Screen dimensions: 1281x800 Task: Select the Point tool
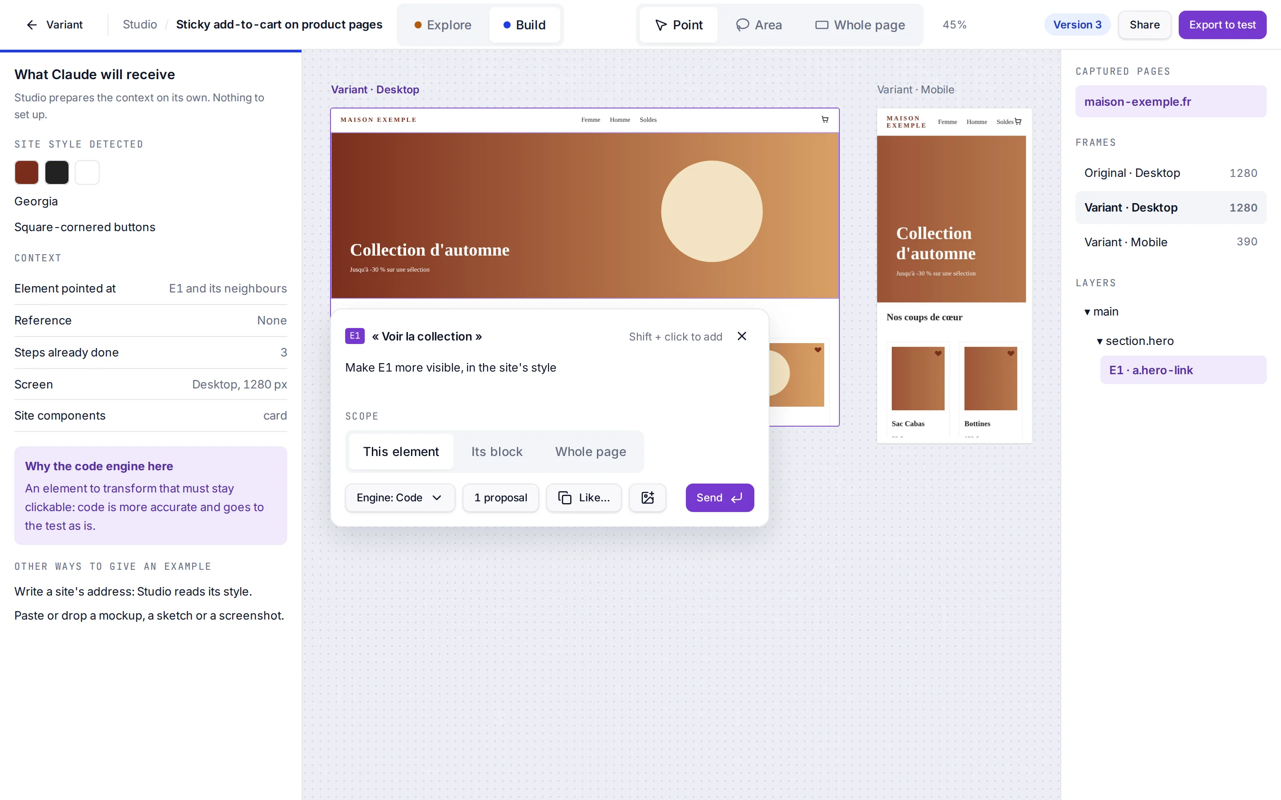[679, 25]
